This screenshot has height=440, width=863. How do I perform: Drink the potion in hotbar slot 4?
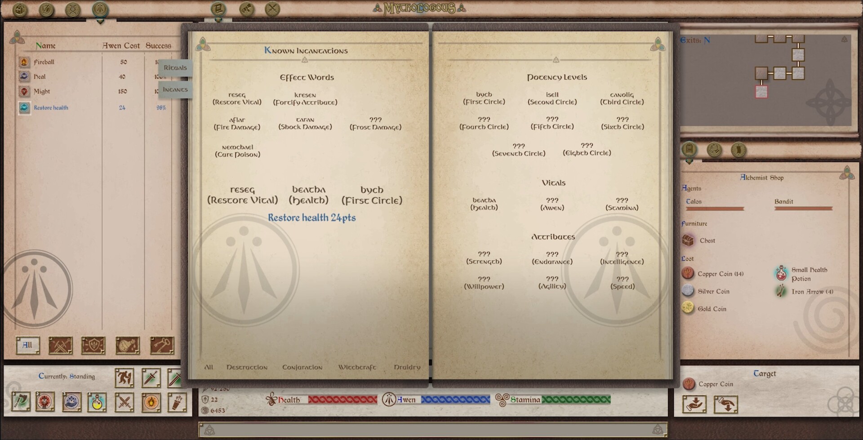pyautogui.click(x=97, y=402)
